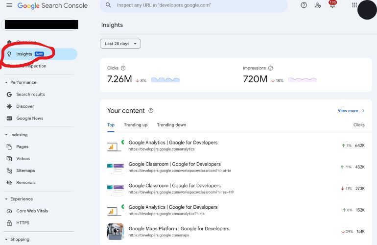
Task: Click the search magnifier icon
Action: [x=108, y=5]
